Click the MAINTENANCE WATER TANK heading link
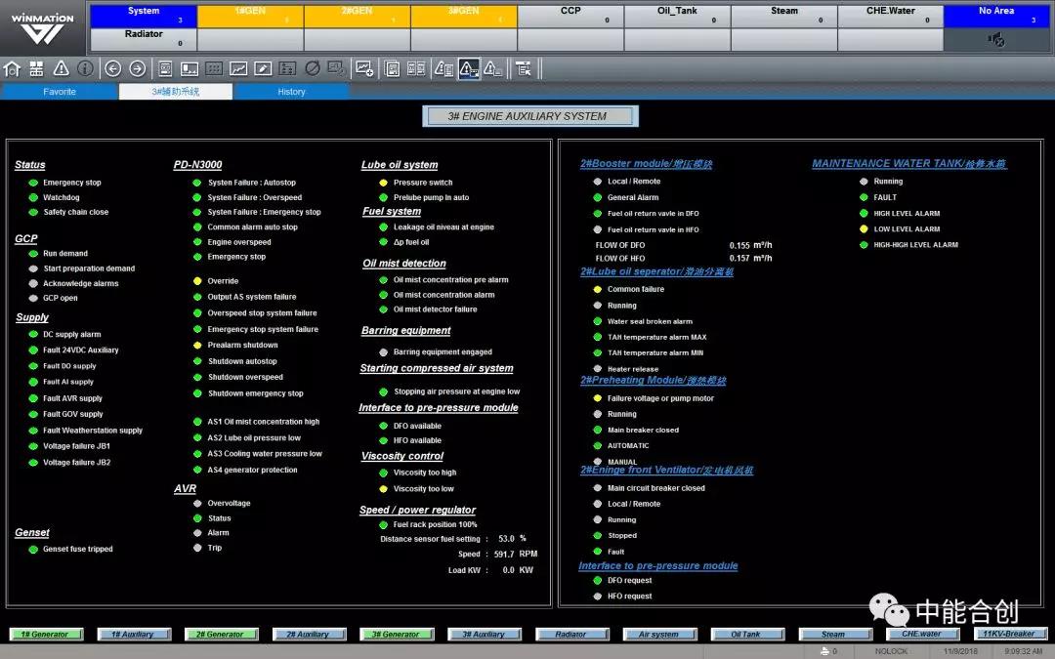Viewport: 1055px width, 659px height. (x=908, y=164)
